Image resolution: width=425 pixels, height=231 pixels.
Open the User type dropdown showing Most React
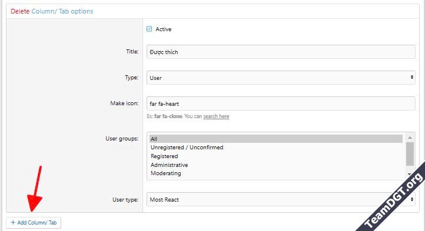point(281,199)
